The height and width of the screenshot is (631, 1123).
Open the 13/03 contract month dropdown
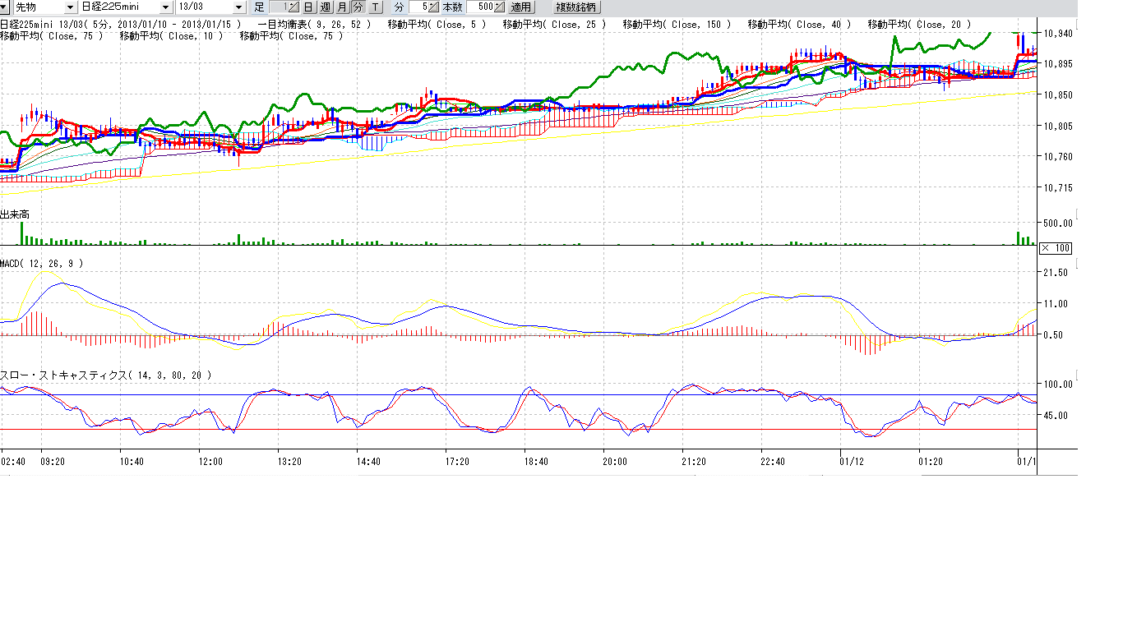(239, 7)
